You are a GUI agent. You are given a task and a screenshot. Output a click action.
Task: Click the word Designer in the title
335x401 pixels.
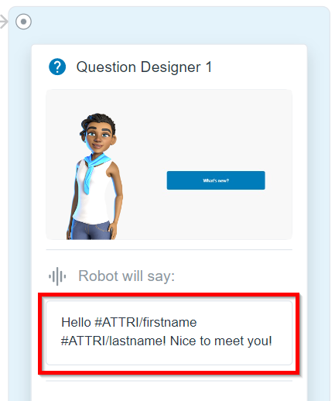170,67
